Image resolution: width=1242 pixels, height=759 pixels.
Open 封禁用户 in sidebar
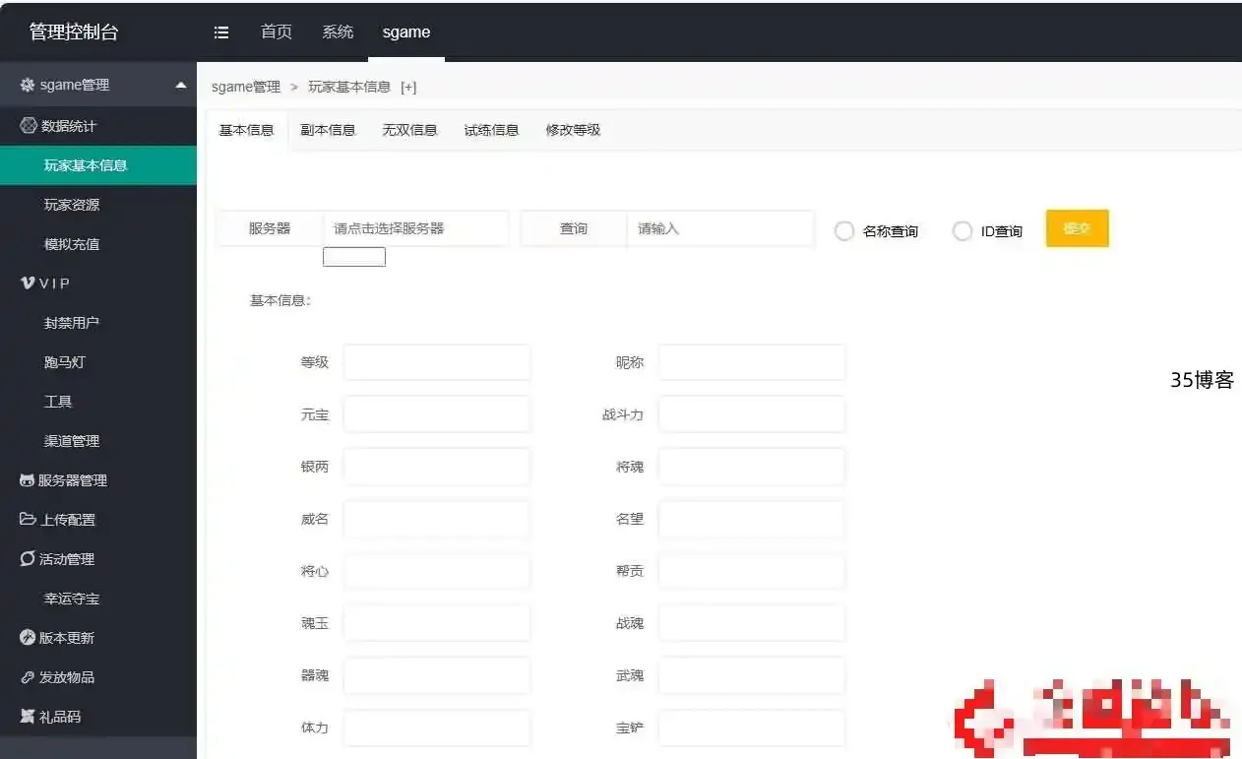coord(98,323)
